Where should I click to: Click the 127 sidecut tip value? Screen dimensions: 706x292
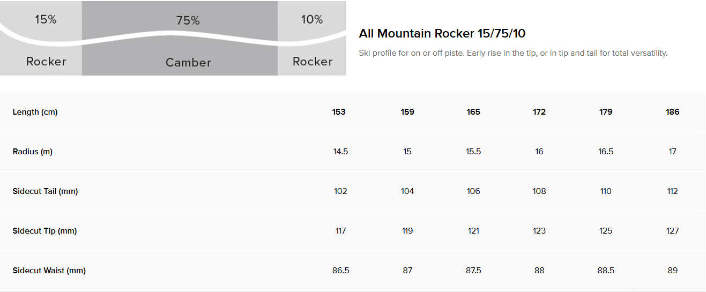click(x=673, y=231)
